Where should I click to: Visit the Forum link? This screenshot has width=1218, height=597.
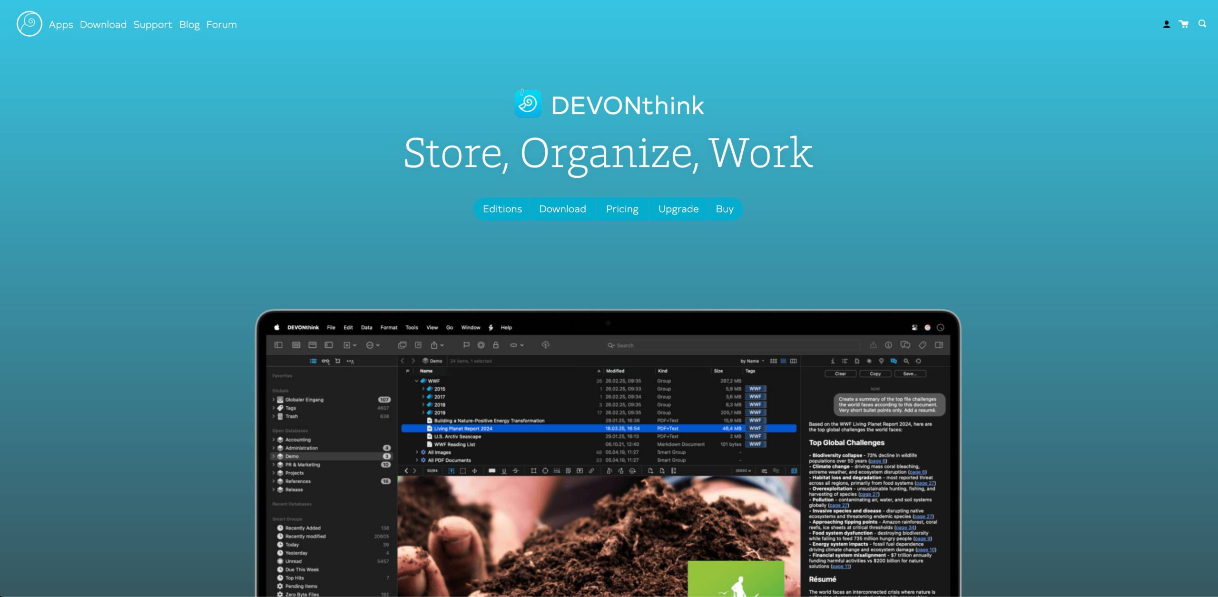221,25
